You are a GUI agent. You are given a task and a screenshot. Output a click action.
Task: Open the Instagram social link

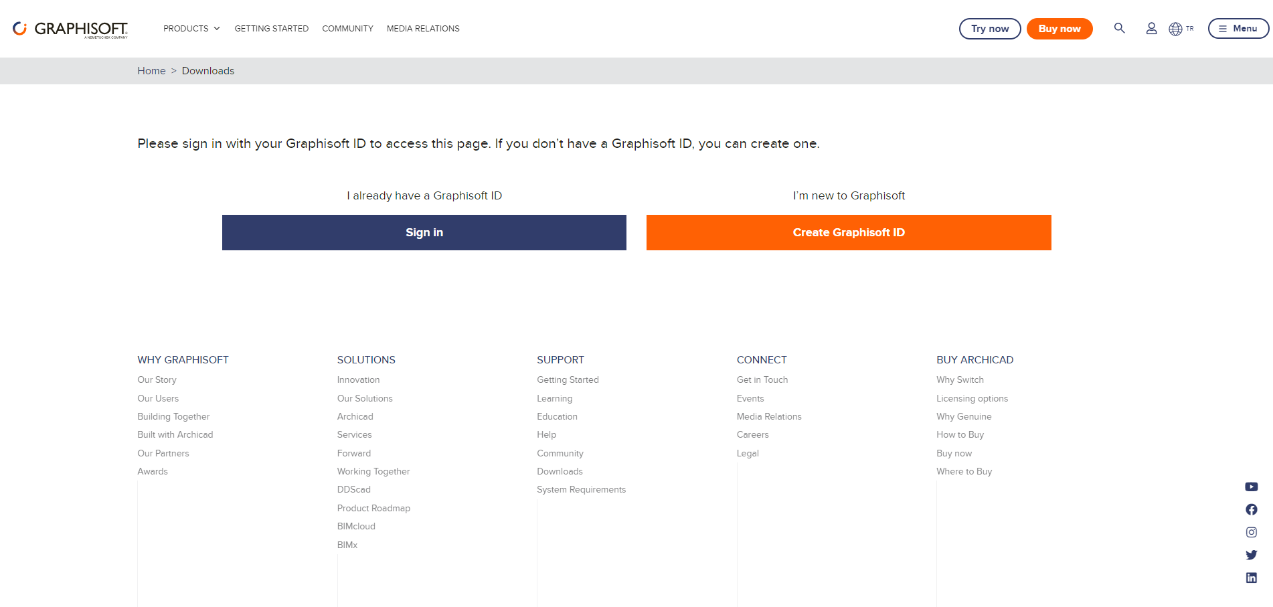coord(1252,532)
